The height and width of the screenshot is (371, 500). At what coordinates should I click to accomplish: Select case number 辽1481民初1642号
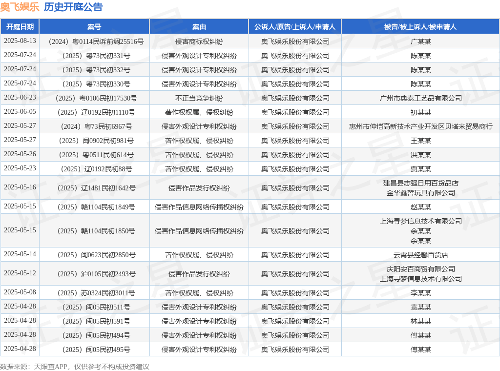96,188
